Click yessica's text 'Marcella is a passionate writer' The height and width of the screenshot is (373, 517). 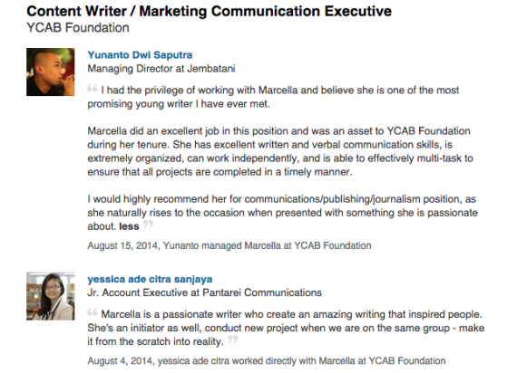point(291,314)
